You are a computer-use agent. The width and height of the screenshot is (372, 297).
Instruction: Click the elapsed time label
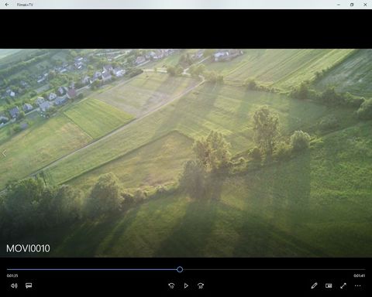coord(12,275)
